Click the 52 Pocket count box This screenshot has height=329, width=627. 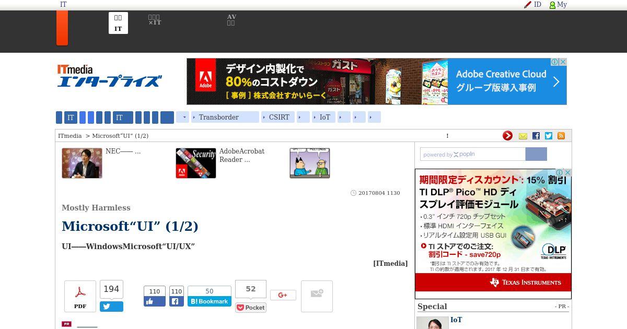click(x=251, y=289)
